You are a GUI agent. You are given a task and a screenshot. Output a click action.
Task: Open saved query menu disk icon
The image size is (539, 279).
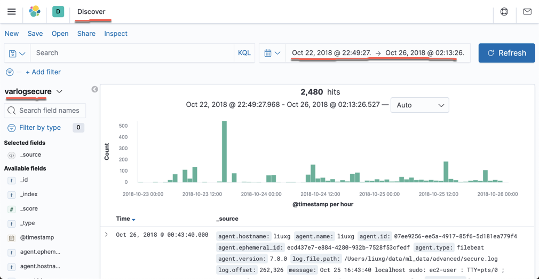tap(17, 53)
